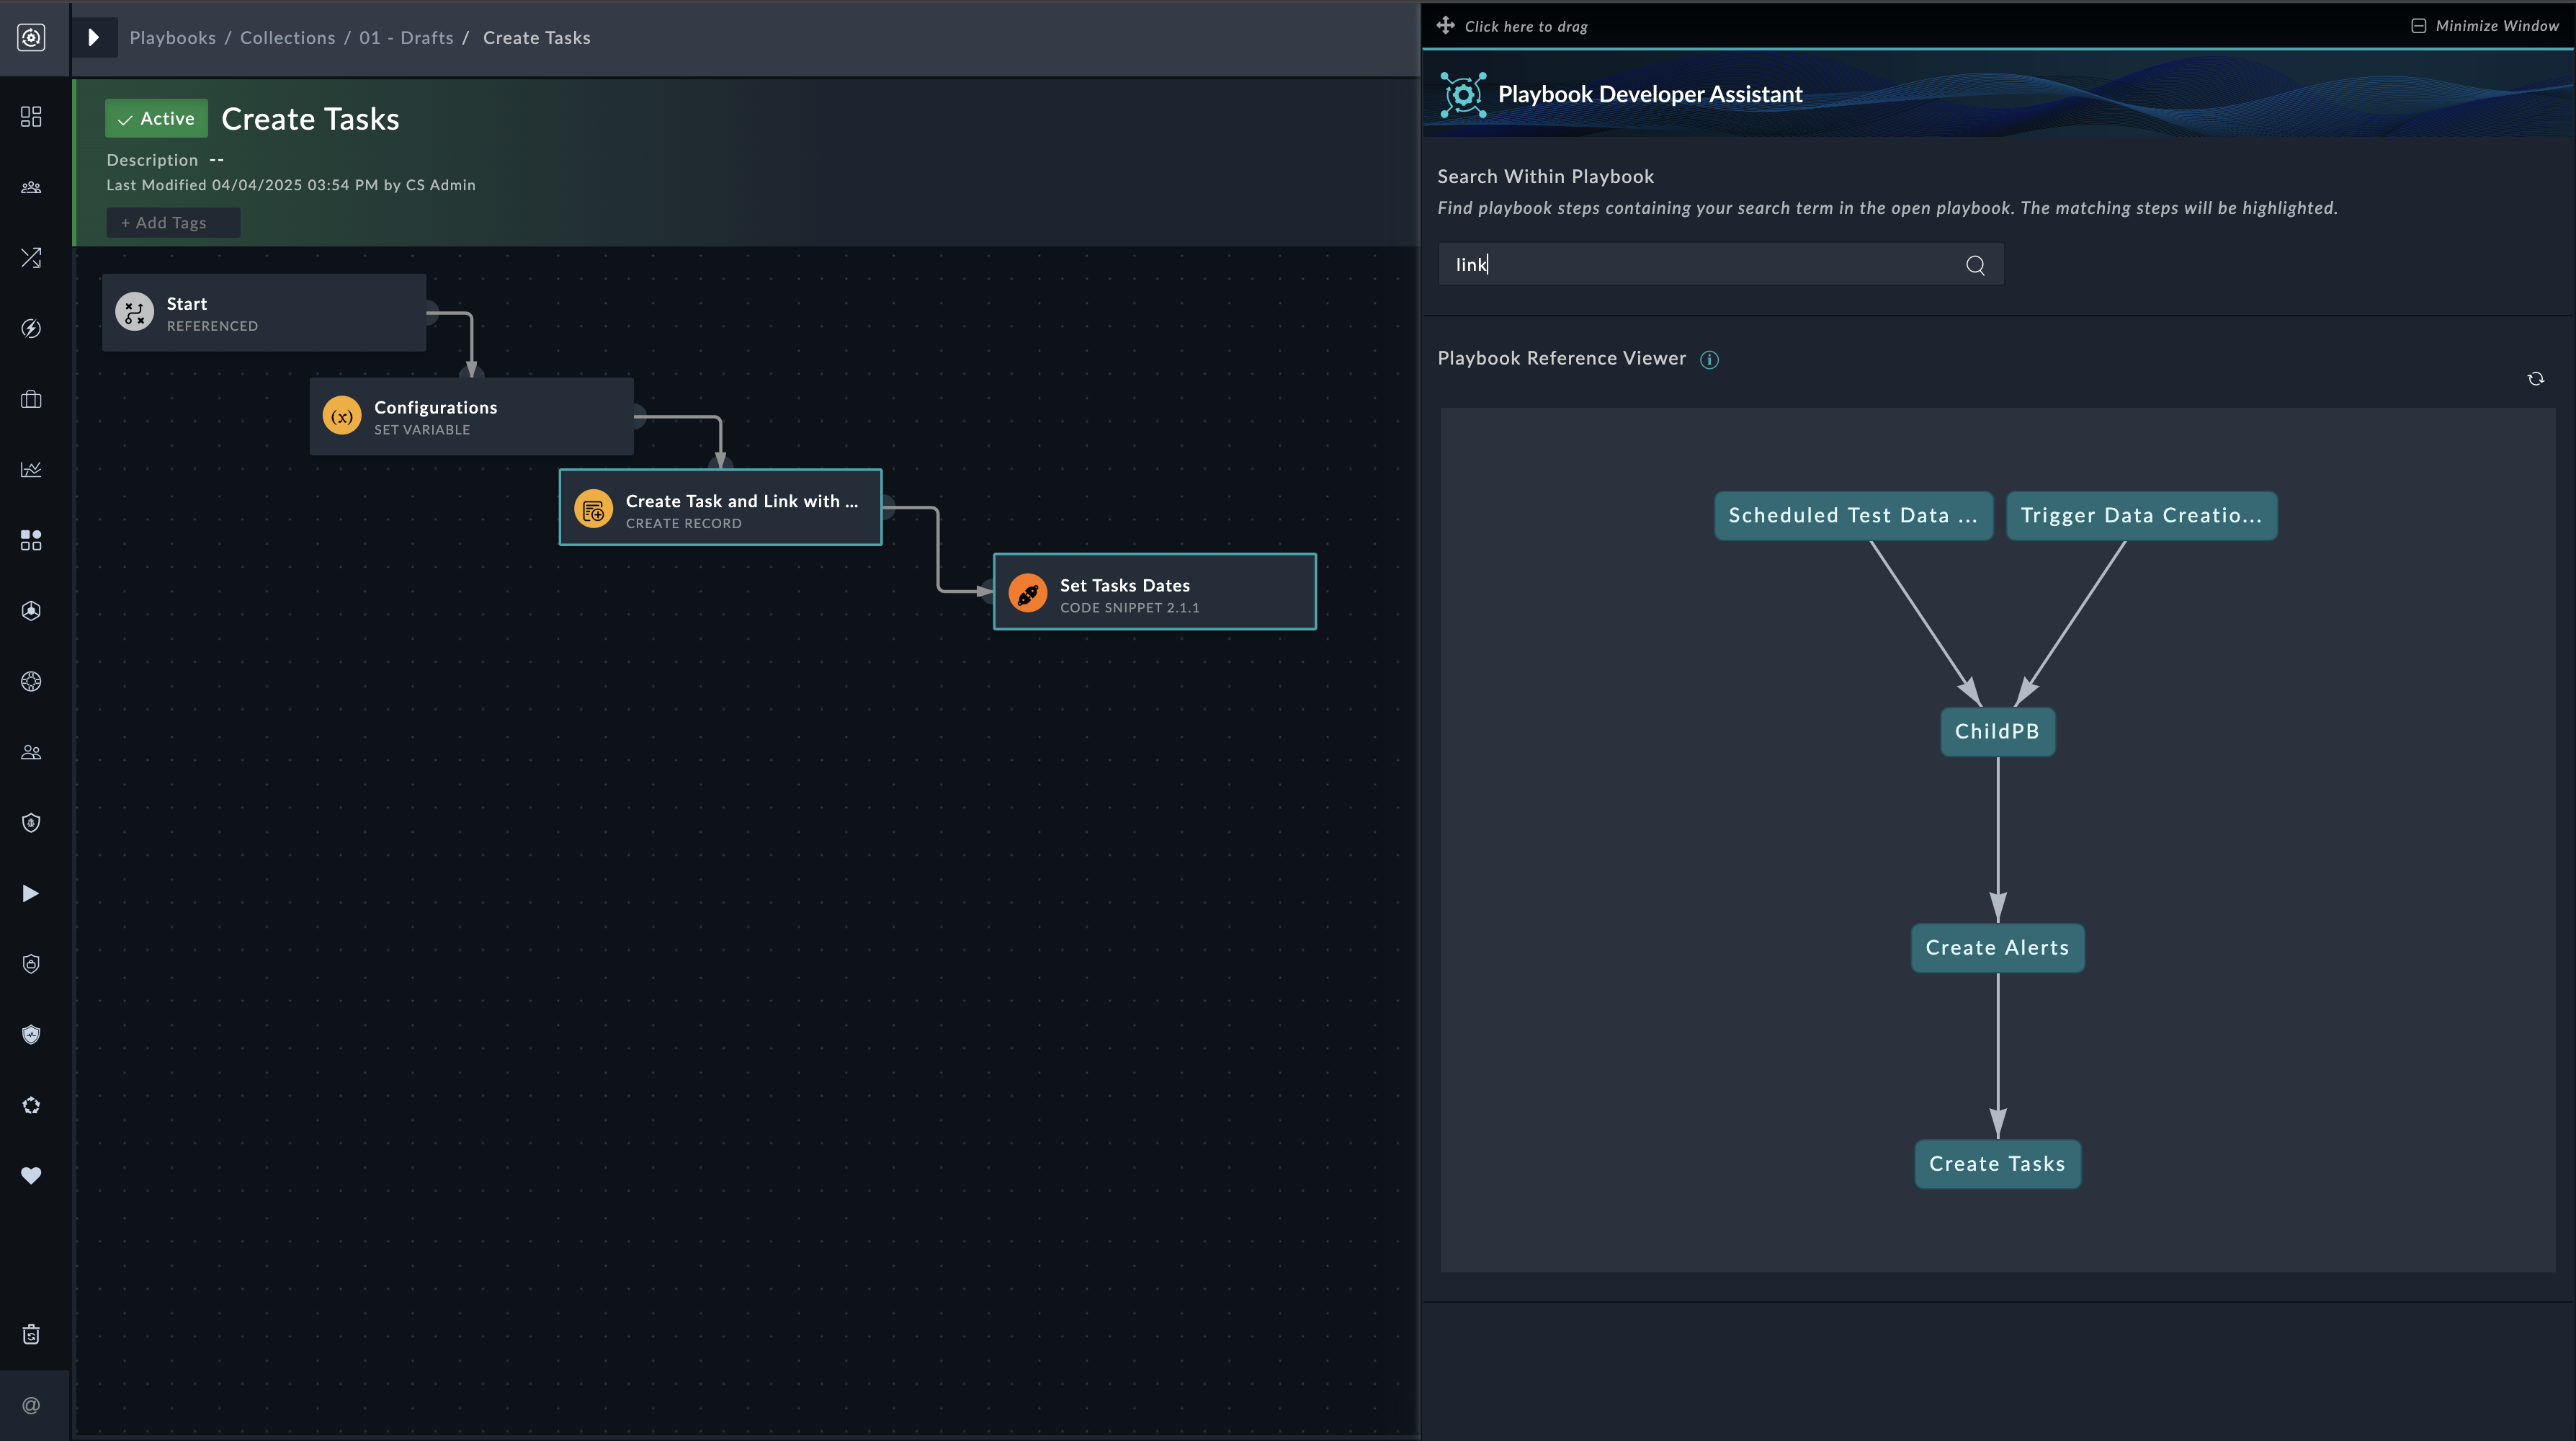Image resolution: width=2576 pixels, height=1441 pixels.
Task: Open 01 - Drafts breadcrumb
Action: (x=406, y=38)
